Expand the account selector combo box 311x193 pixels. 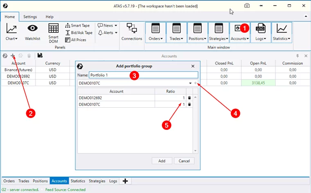pyautogui.click(x=190, y=83)
